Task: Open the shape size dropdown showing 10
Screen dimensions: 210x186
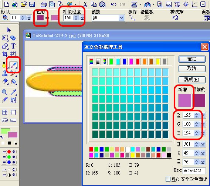Action: 29,18
